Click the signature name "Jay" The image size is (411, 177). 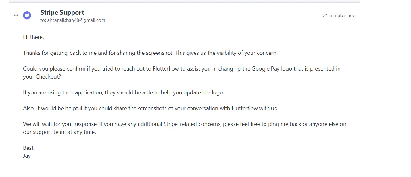(27, 156)
